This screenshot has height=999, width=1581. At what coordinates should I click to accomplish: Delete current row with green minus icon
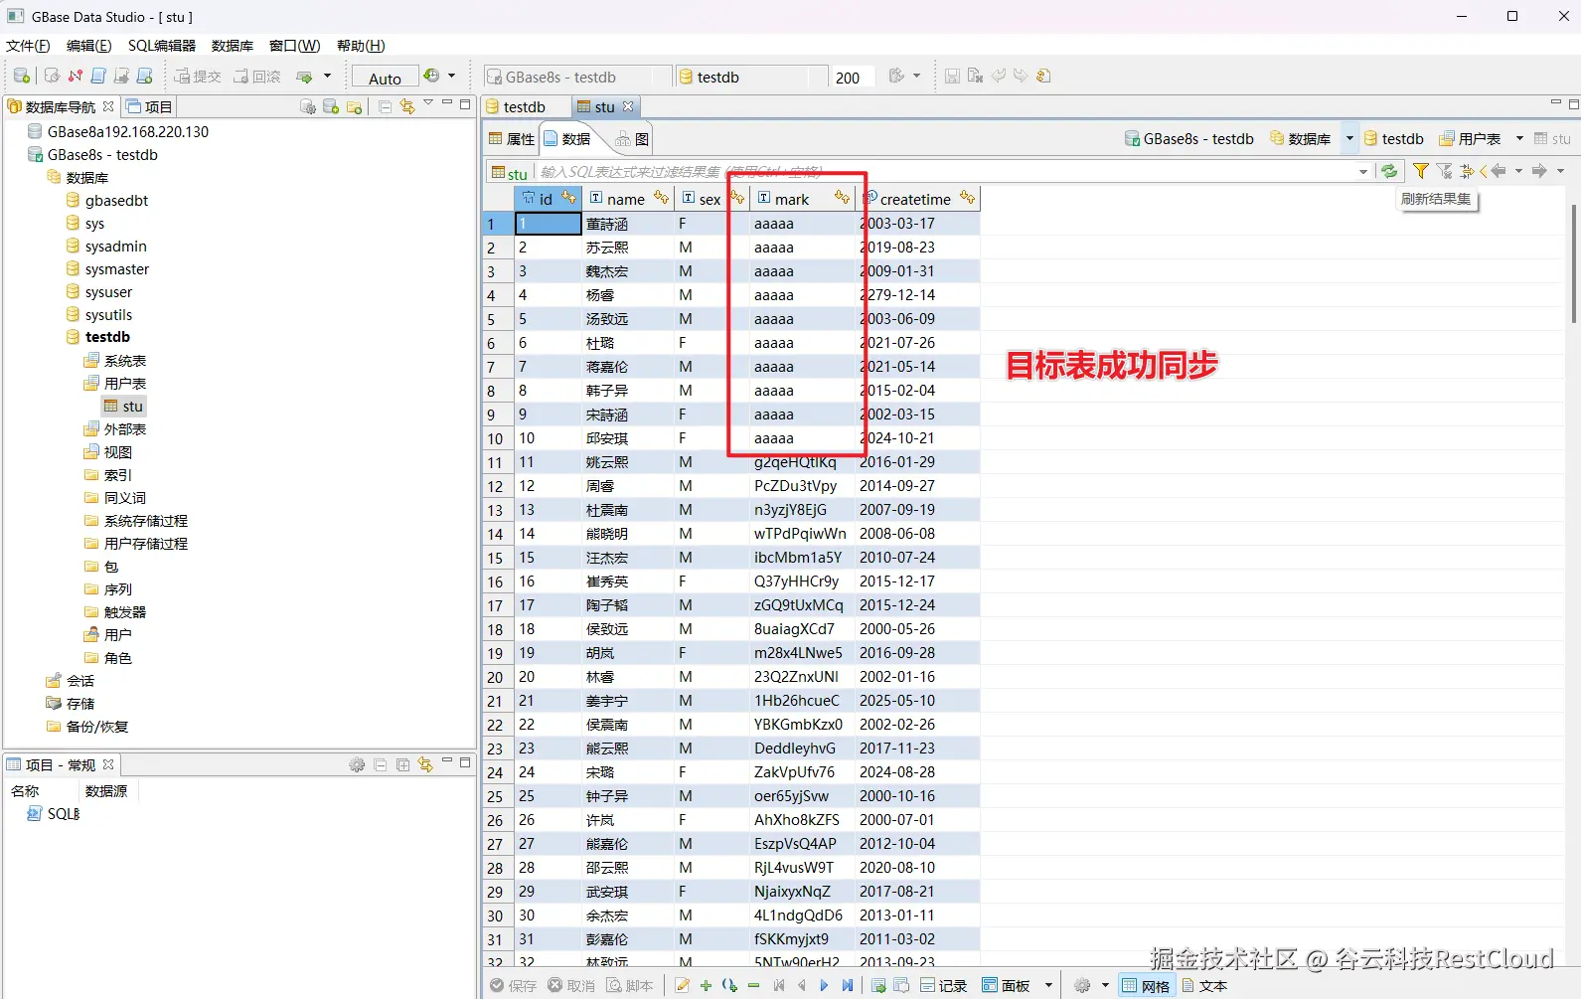point(753,986)
